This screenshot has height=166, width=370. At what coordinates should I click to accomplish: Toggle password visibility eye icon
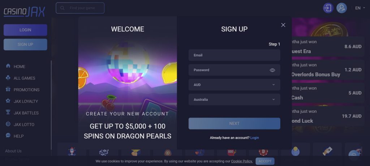pyautogui.click(x=272, y=70)
